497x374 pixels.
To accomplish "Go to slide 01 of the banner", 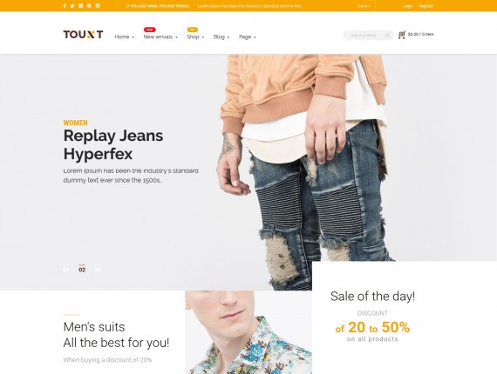I will point(66,270).
